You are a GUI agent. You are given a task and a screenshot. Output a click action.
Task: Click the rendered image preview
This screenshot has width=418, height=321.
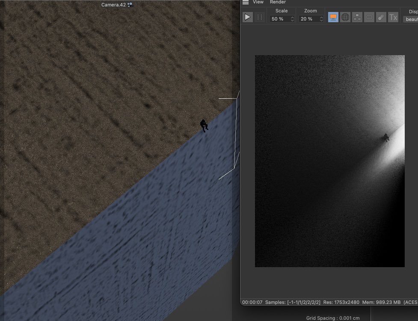(330, 161)
